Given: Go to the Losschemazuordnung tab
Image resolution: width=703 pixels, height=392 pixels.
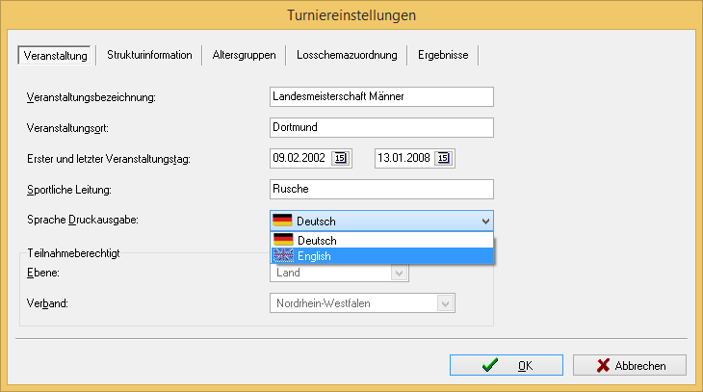Looking at the screenshot, I should tap(347, 55).
